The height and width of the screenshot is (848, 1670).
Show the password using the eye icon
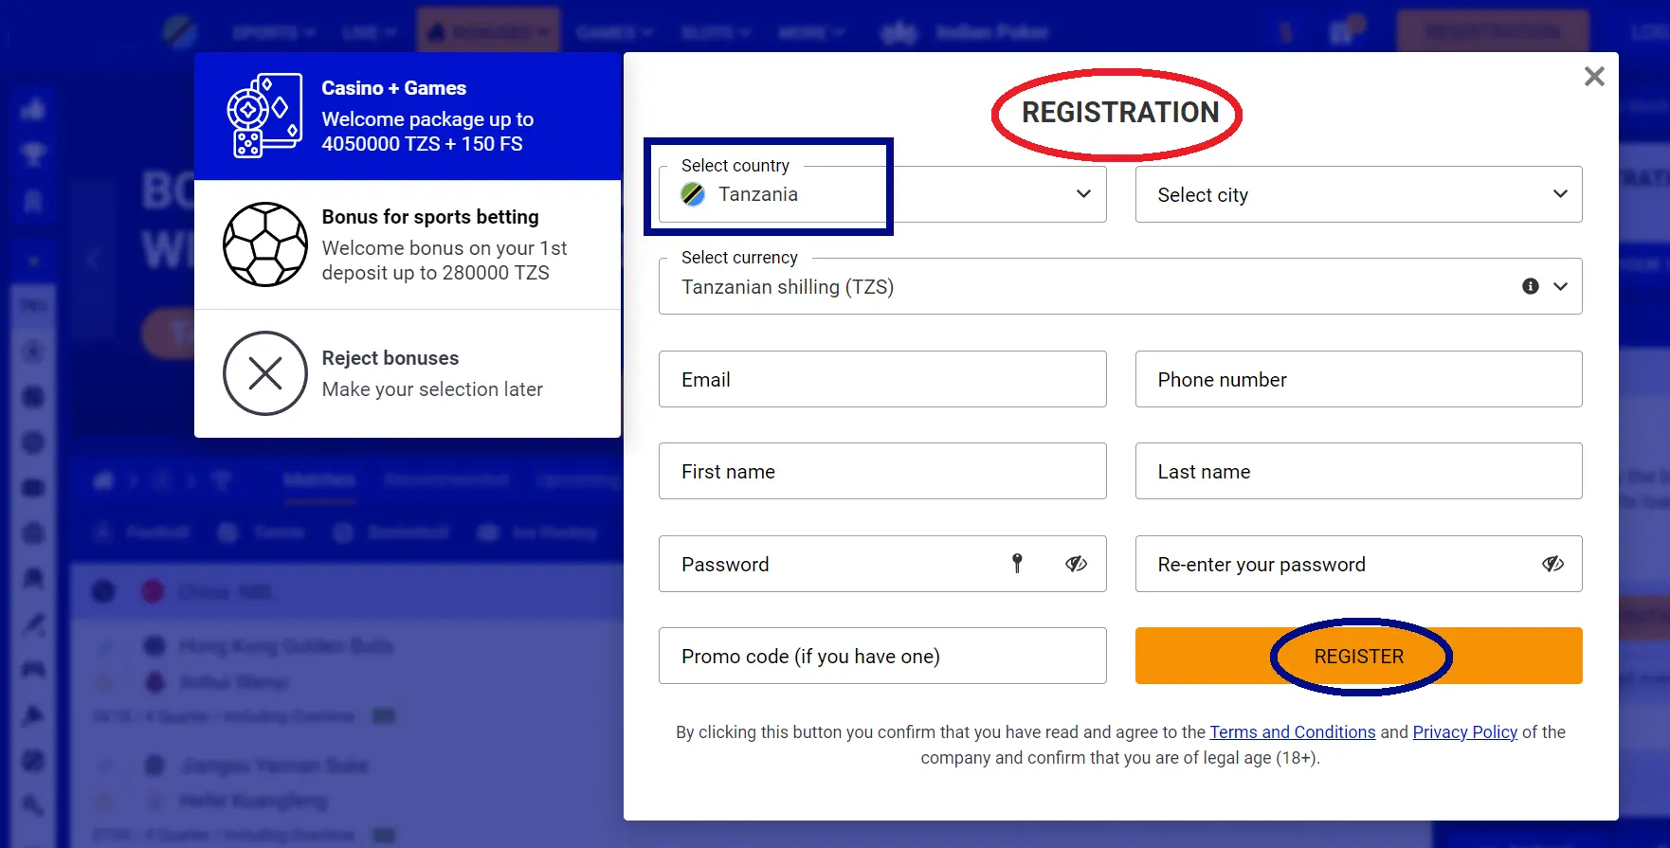click(1077, 563)
